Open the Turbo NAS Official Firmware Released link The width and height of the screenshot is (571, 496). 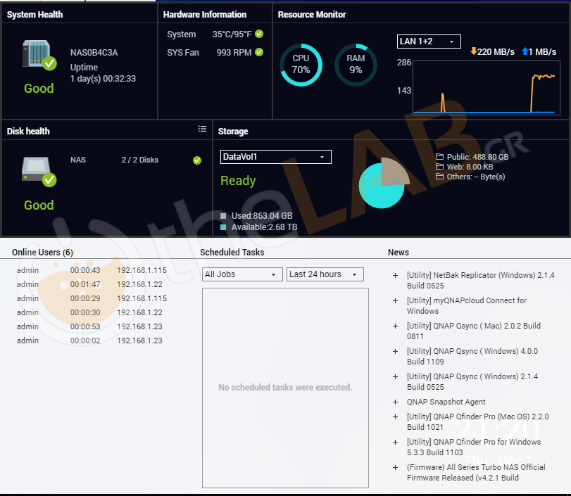pos(477,472)
